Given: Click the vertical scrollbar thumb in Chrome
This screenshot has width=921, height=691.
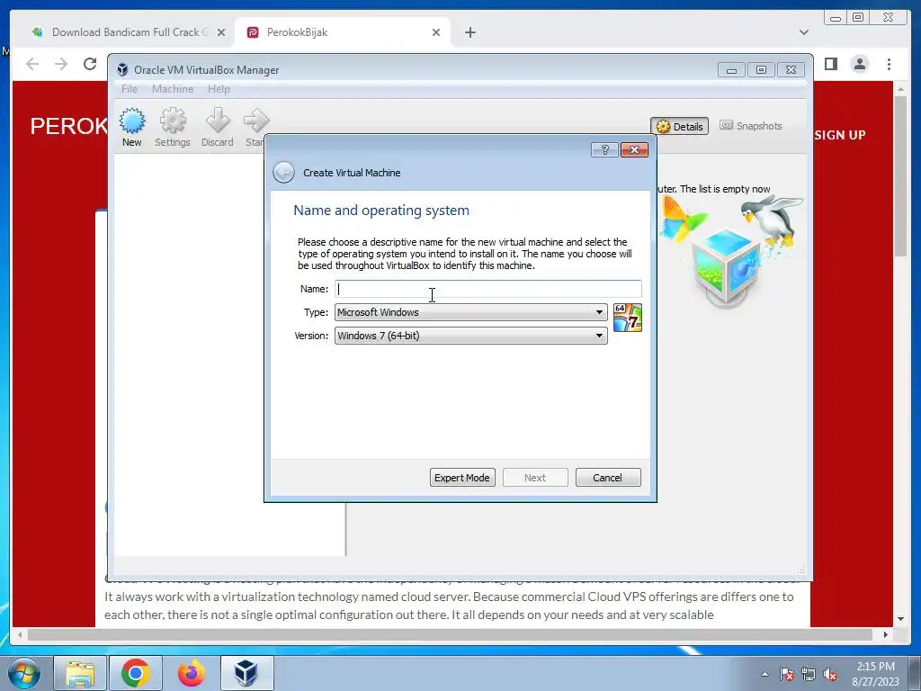Looking at the screenshot, I should [x=900, y=175].
